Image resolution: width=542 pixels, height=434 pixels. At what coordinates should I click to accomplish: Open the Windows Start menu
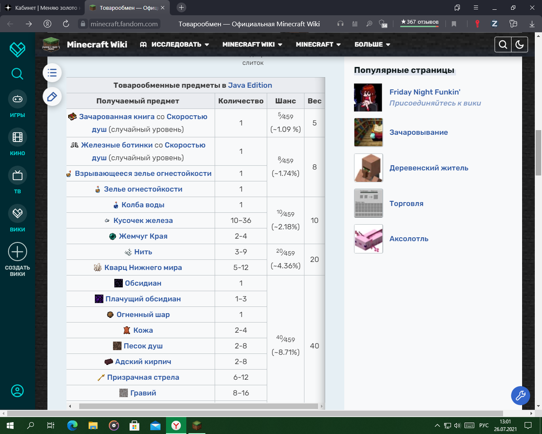coord(10,425)
